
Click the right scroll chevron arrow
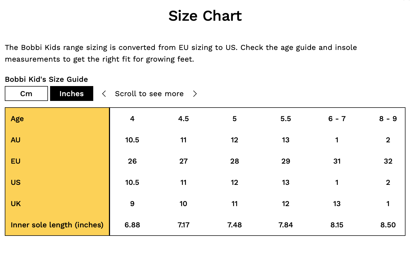coord(195,94)
